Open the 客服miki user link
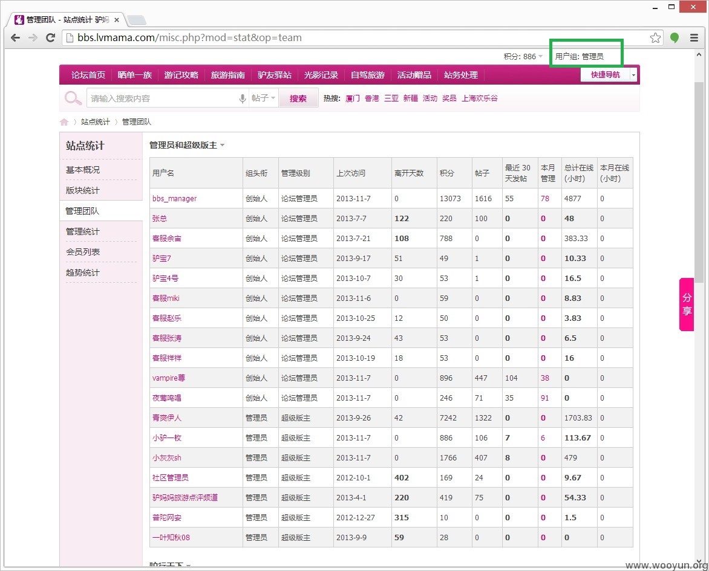This screenshot has width=709, height=571. tap(166, 298)
